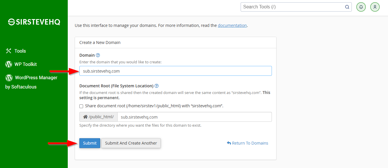The width and height of the screenshot is (388, 168).
Task: Open WordPress Manager by Softaculous
Action: (31, 82)
